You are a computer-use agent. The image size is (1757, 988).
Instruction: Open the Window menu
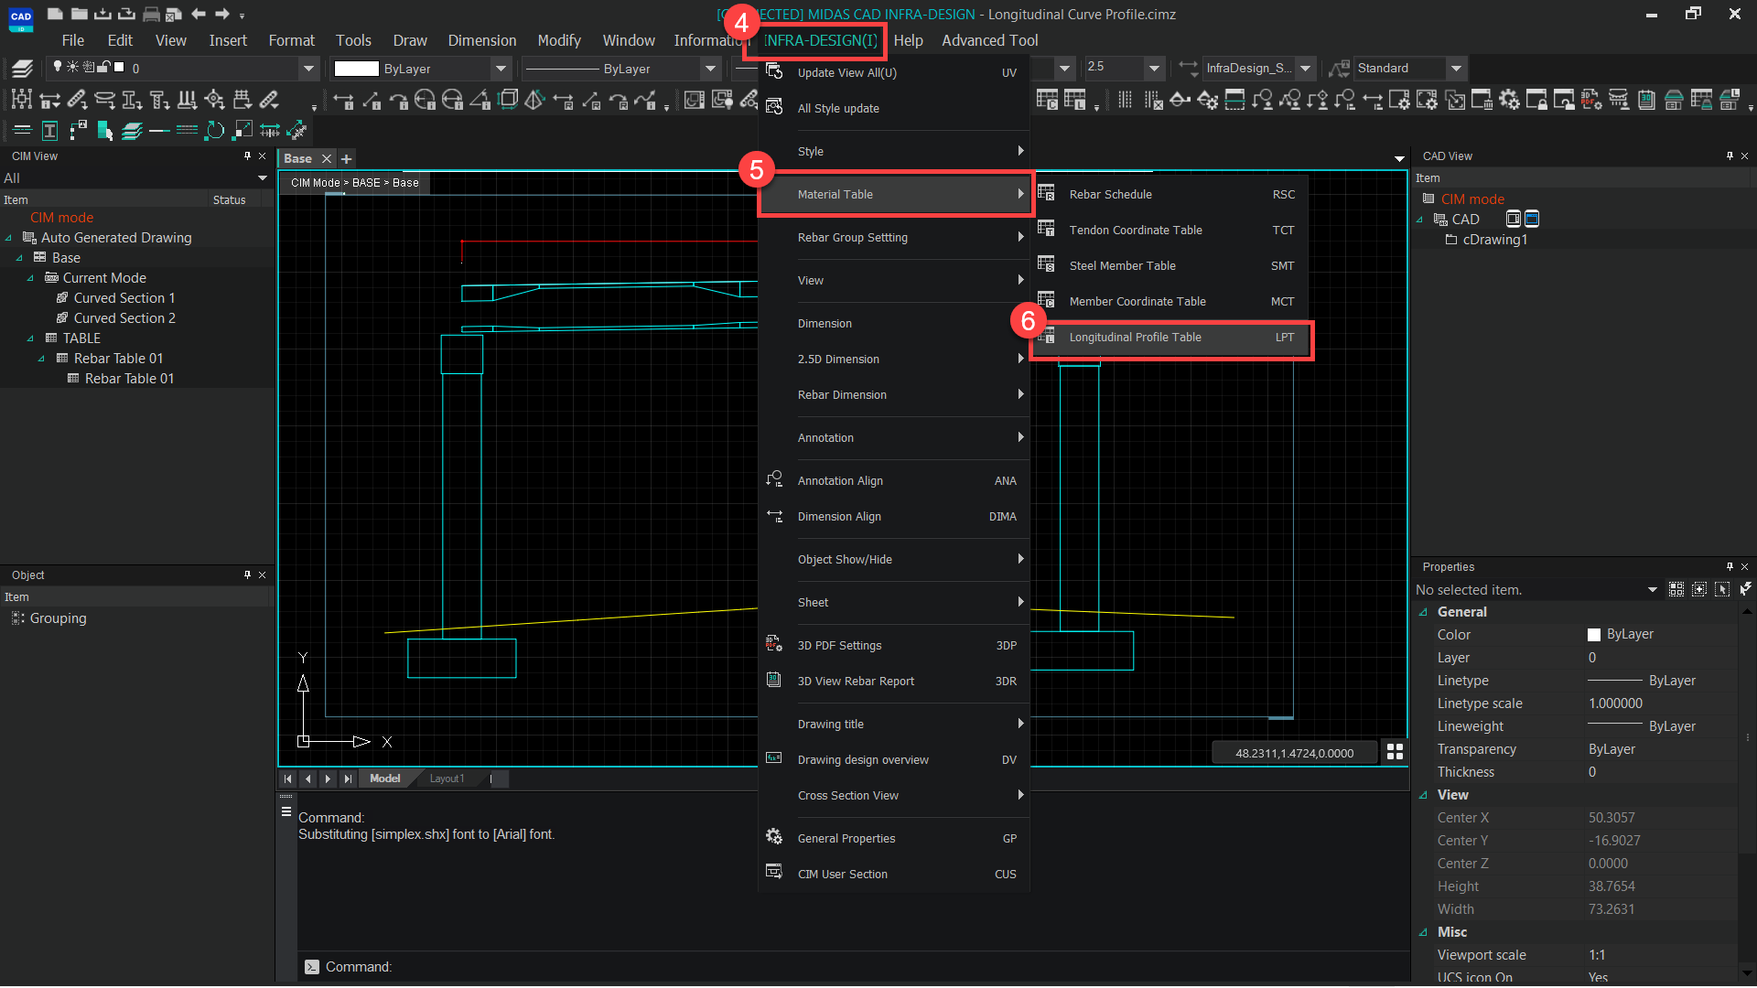pos(629,40)
